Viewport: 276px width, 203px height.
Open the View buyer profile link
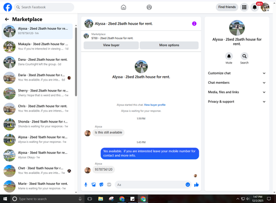(x=155, y=105)
